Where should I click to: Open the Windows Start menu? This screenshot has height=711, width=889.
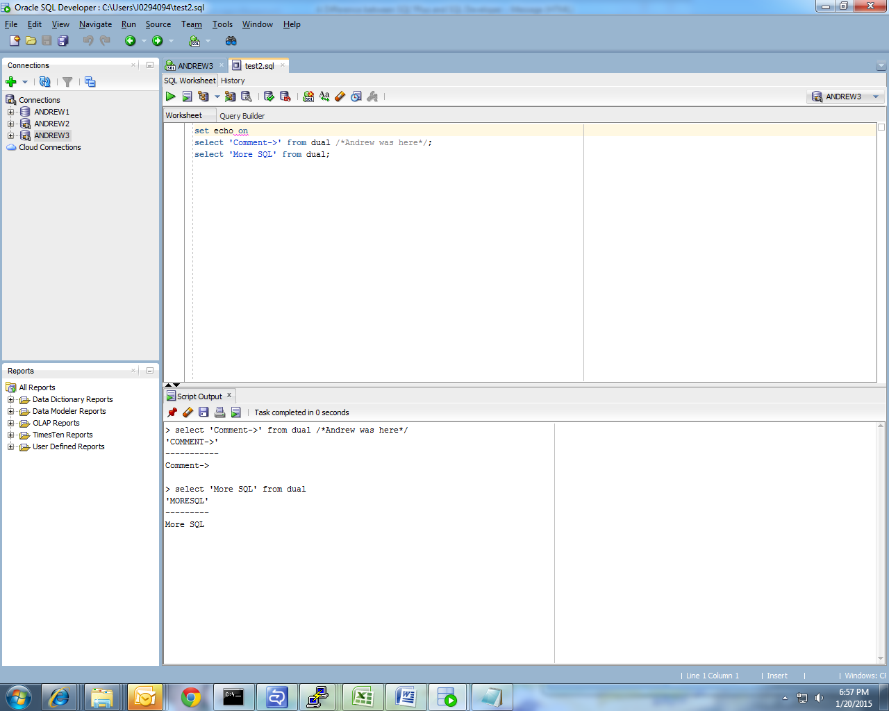[x=17, y=697]
